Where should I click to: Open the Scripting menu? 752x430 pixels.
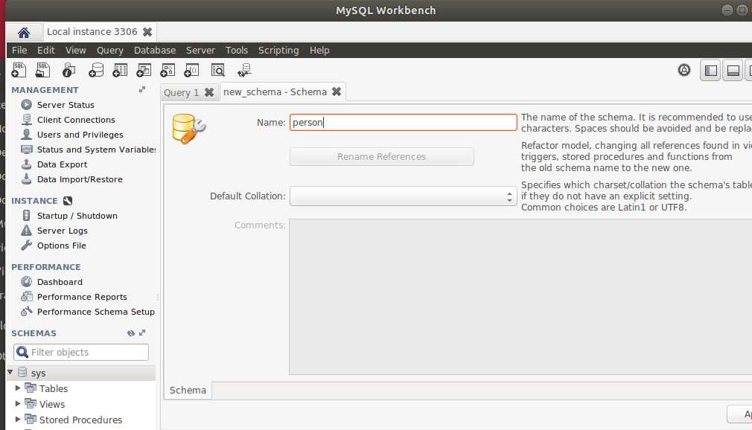click(278, 50)
